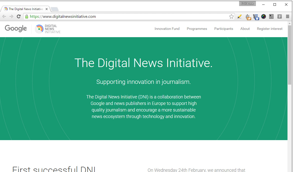This screenshot has height=172, width=293.
Task: Click the address bar URL field
Action: 129,17
